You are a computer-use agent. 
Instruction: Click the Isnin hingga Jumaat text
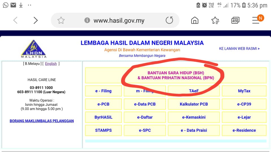click(x=41, y=104)
